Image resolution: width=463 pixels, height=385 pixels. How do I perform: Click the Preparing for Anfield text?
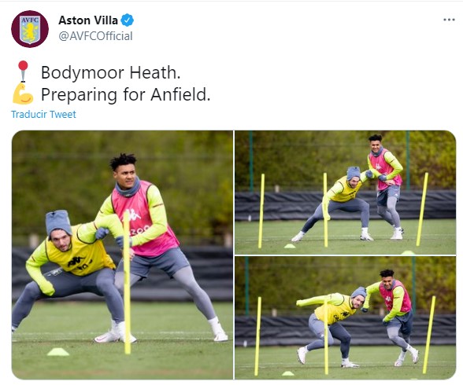tap(125, 95)
